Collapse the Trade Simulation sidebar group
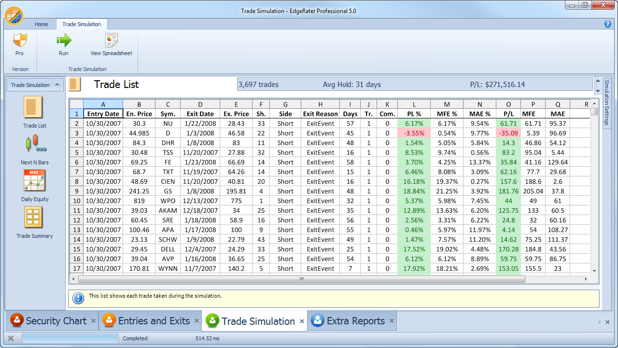 tap(57, 85)
